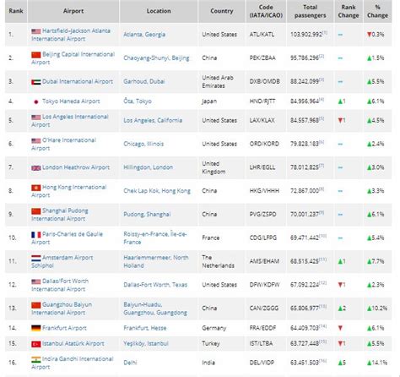Select the 10.2% change value for Guangzhou
The width and height of the screenshot is (400, 377).
point(380,309)
